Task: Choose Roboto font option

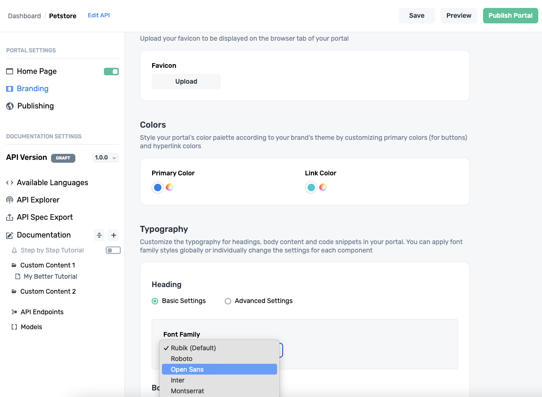Action: click(x=220, y=359)
